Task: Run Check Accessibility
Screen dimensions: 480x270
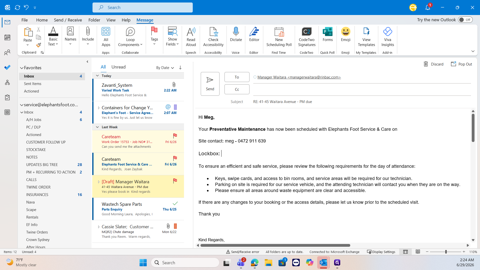Action: [213, 37]
